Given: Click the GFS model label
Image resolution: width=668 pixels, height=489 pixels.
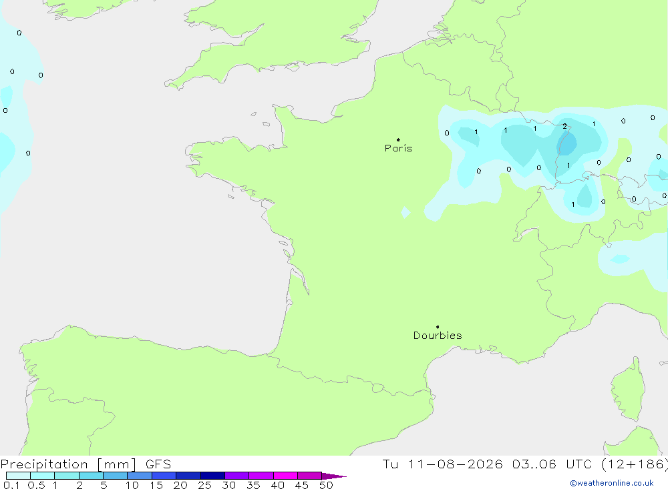Looking at the screenshot, I should [x=158, y=464].
